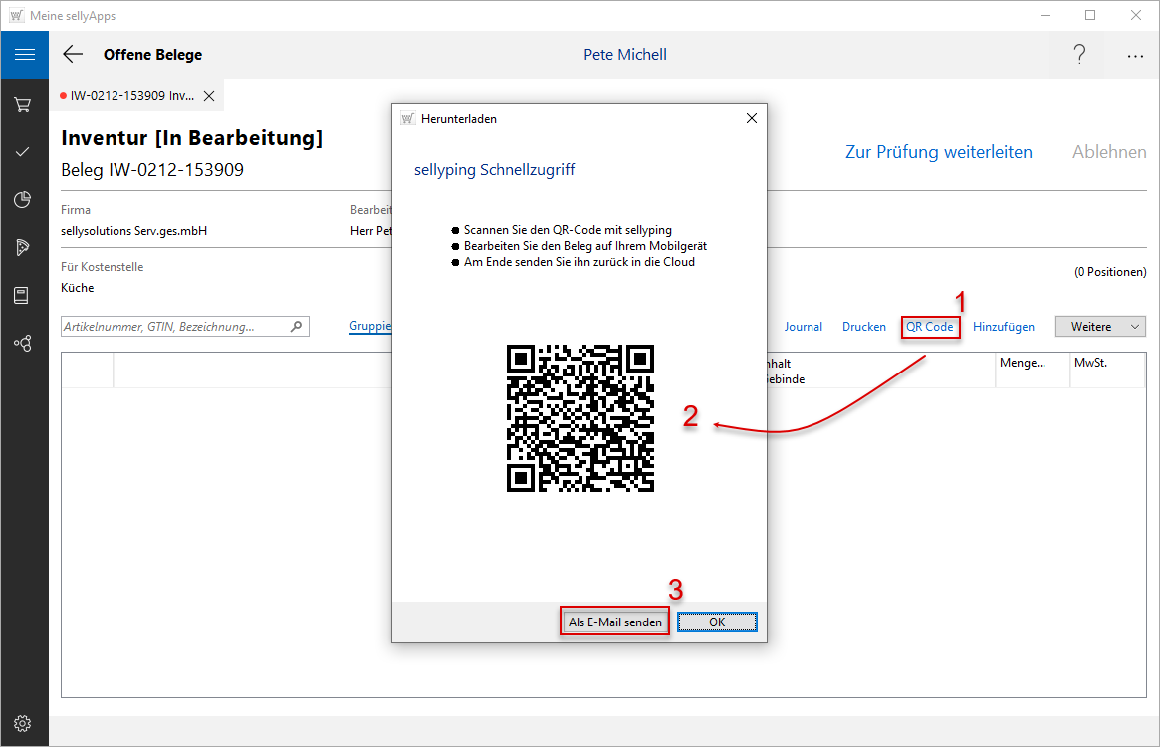Open the three-dot more options menu
Image resolution: width=1160 pixels, height=747 pixels.
[x=1135, y=56]
